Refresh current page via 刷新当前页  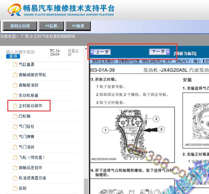[185, 53]
